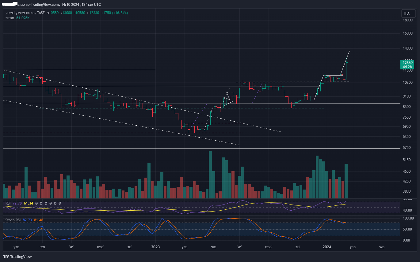Viewport: 420px width, 262px height.
Task: Select the Stoch RSI indicator legend label
Action: point(13,220)
